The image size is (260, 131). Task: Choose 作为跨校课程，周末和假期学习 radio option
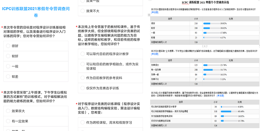tap(82, 122)
